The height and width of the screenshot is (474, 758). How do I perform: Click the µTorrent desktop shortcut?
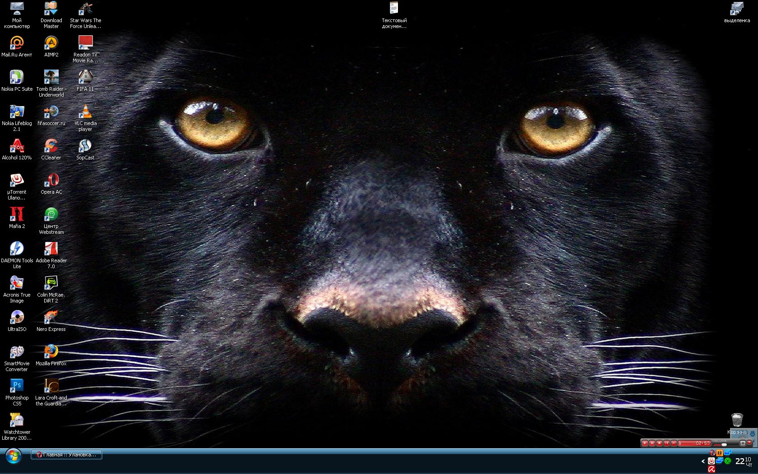(17, 181)
